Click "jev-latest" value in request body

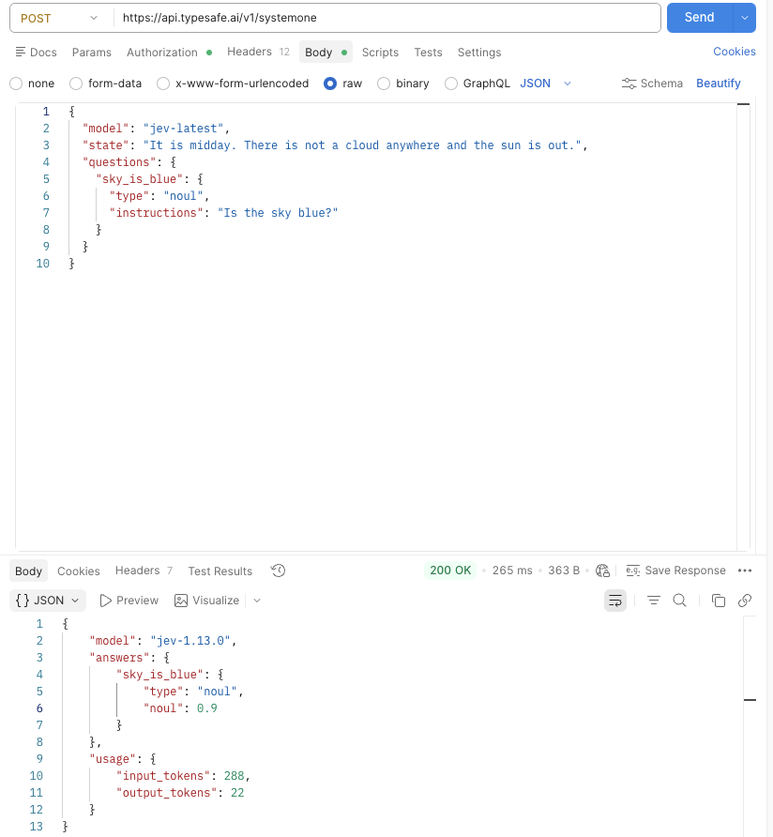click(183, 129)
